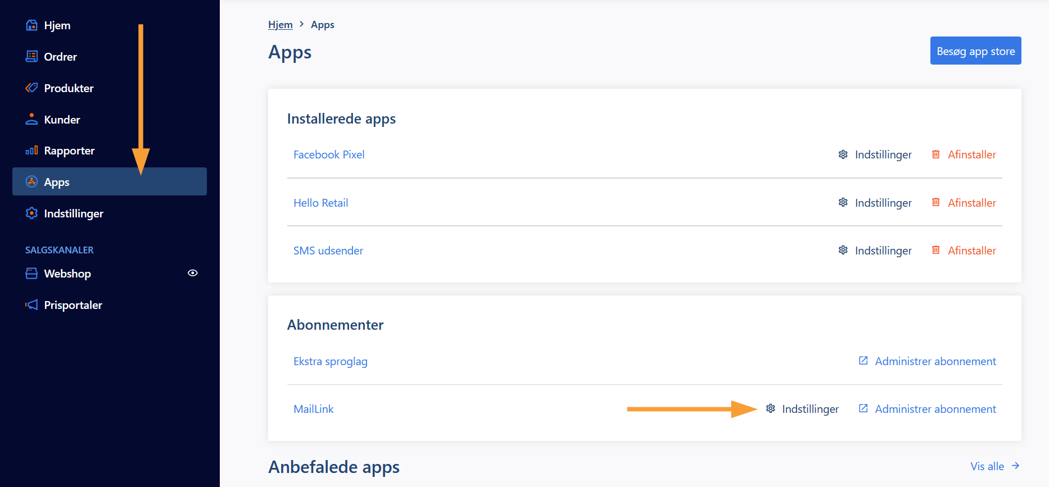Select Webshop under Salgskanaler

point(67,274)
